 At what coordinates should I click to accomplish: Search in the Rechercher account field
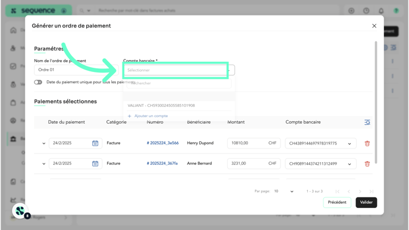coord(179,83)
